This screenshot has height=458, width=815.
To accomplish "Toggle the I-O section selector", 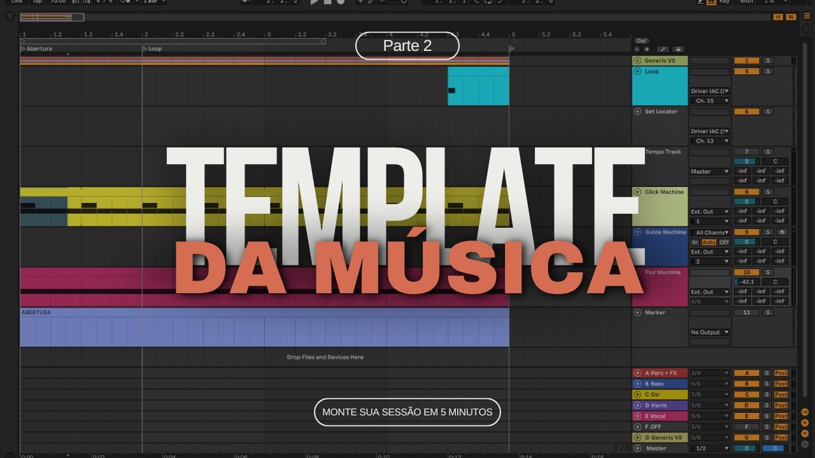I will (805, 412).
